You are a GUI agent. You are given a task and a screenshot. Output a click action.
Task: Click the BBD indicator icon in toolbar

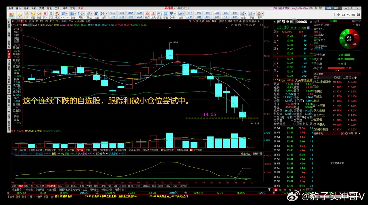click(130, 13)
